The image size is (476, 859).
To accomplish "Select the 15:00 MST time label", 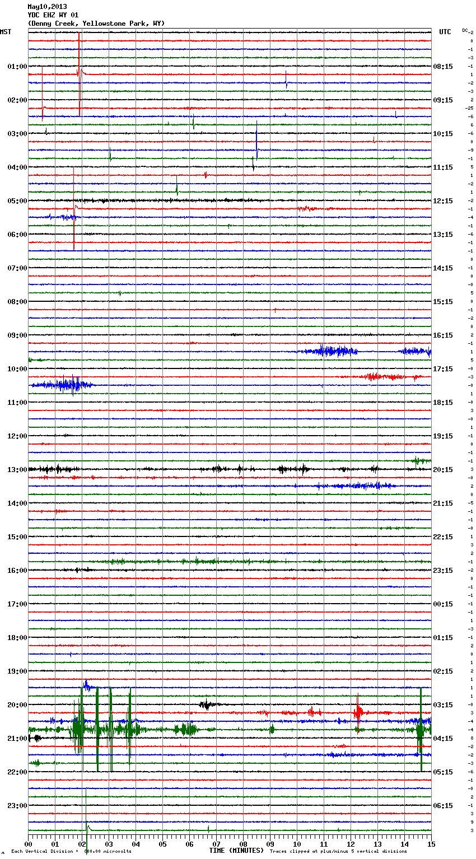I will pyautogui.click(x=17, y=537).
